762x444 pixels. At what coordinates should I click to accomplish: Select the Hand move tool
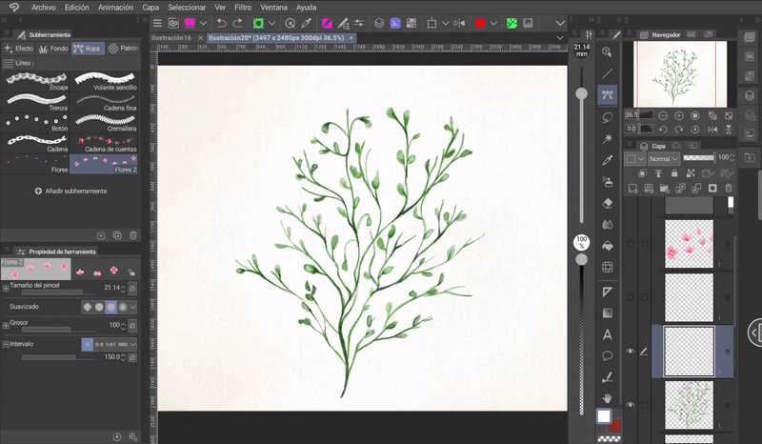608,397
